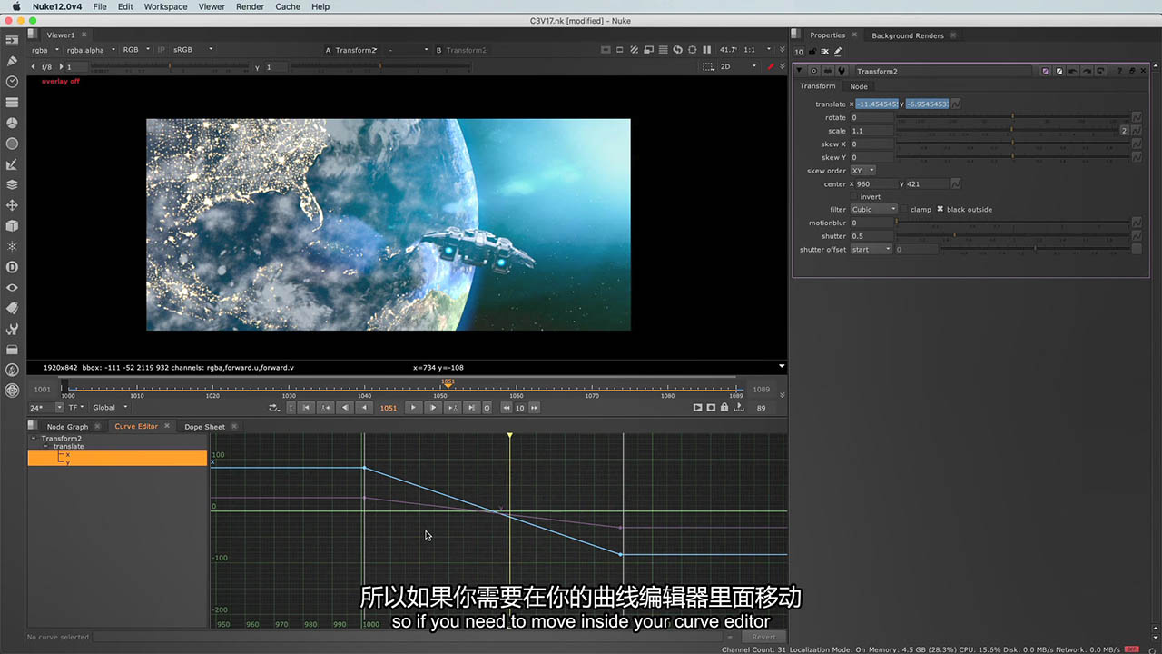Click the pencil edit icon in Properties

(837, 52)
